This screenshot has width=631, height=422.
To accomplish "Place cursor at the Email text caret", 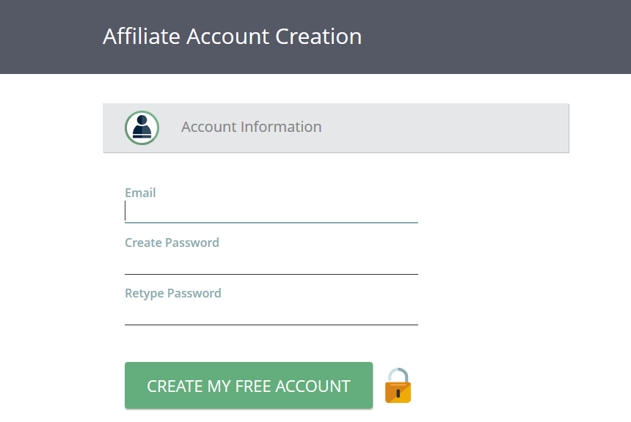I will 125,212.
